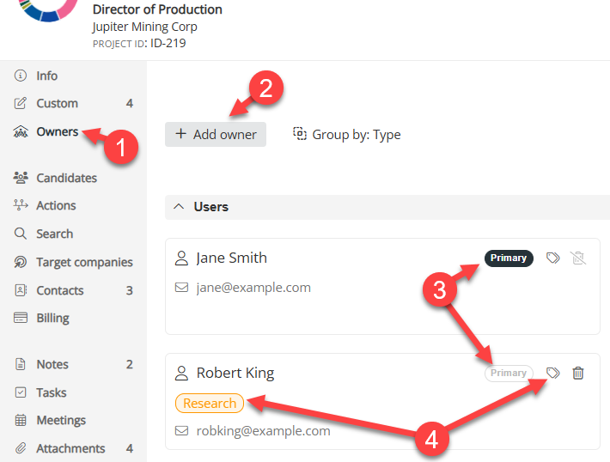
Task: Click the disabled remove icon for Jane Smith
Action: [x=578, y=258]
